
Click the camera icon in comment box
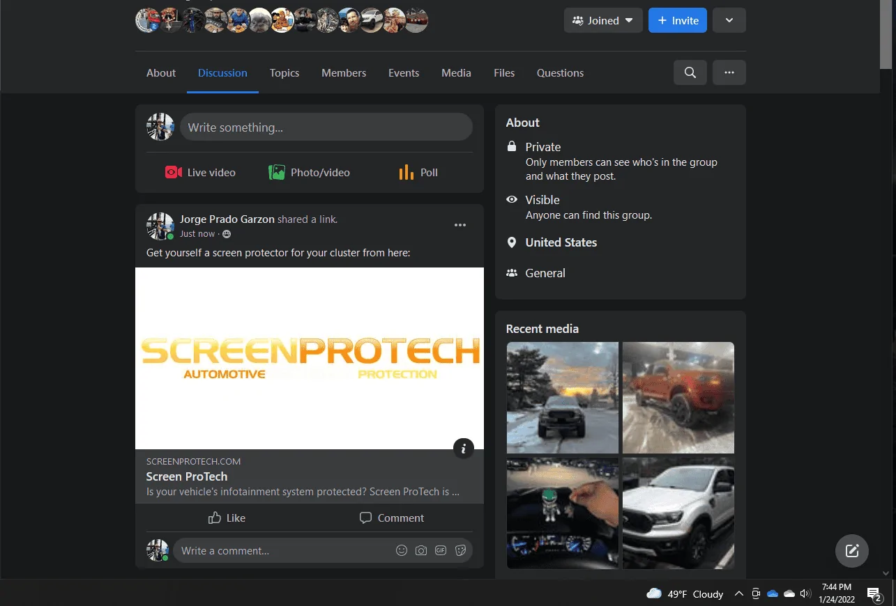click(x=421, y=550)
